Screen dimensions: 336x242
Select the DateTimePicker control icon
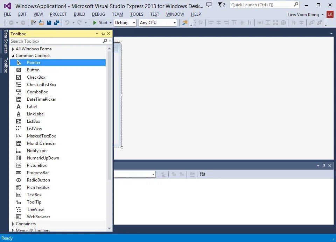pos(19,99)
